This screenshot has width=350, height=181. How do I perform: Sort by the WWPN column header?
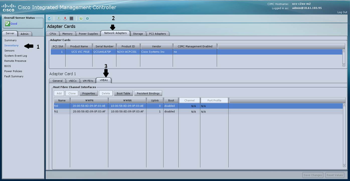tap(89, 100)
